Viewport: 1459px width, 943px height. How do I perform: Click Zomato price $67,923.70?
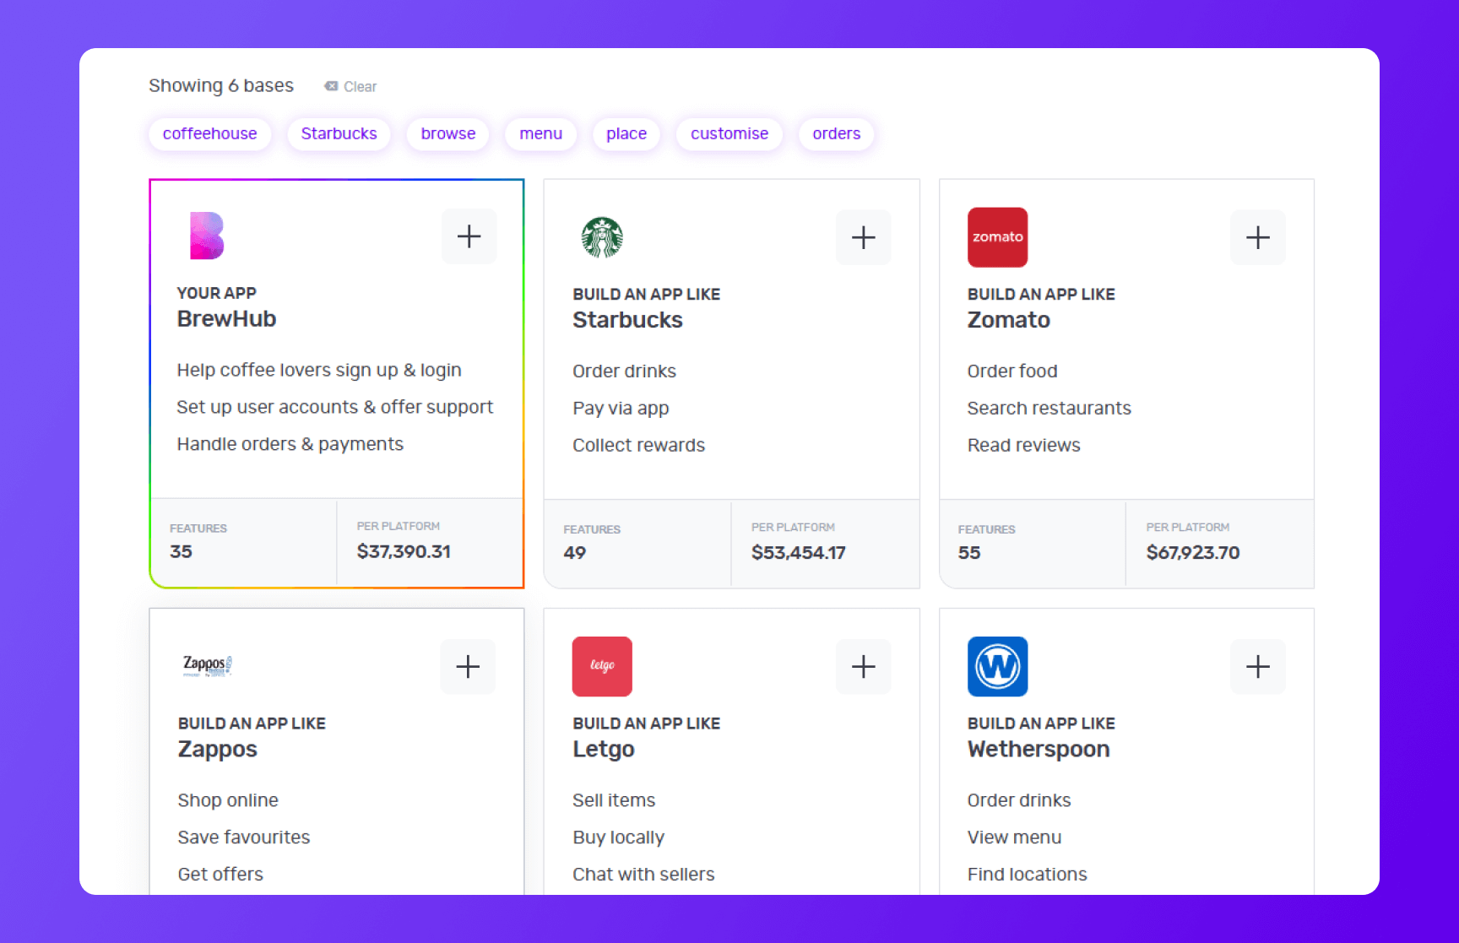click(1193, 553)
